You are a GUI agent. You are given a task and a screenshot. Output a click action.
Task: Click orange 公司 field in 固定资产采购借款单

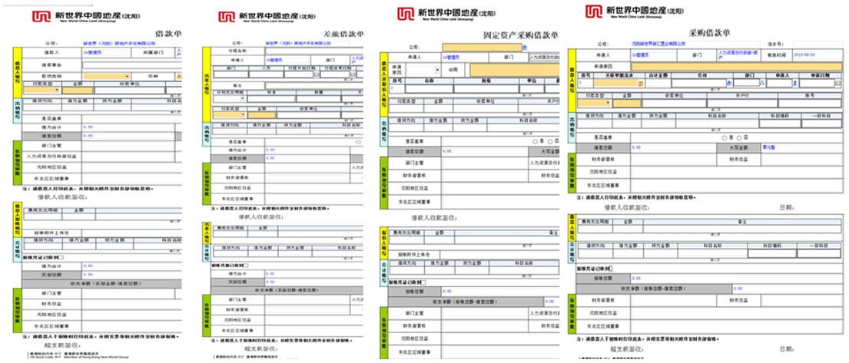483,48
